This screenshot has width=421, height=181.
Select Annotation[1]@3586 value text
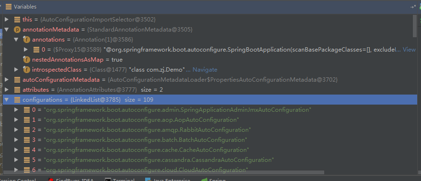coord(103,40)
